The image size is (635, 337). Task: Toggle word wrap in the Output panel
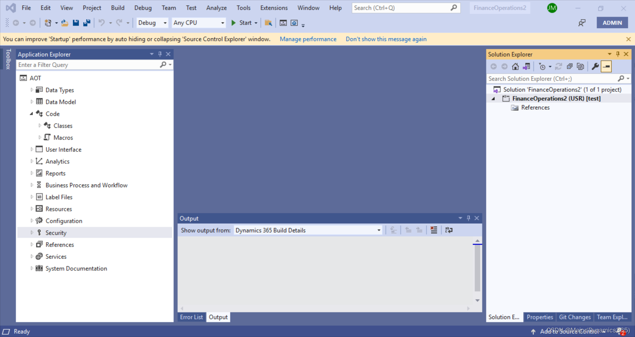pyautogui.click(x=449, y=230)
